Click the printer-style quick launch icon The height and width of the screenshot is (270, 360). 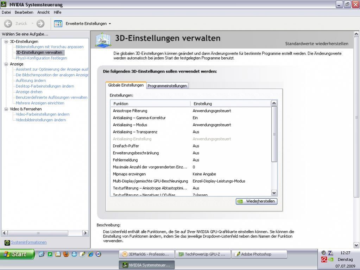[x=58, y=254]
